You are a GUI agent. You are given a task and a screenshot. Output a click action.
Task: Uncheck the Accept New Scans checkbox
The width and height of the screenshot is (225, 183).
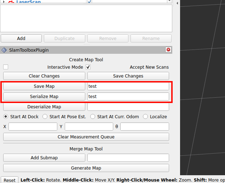pyautogui.click(x=88, y=67)
